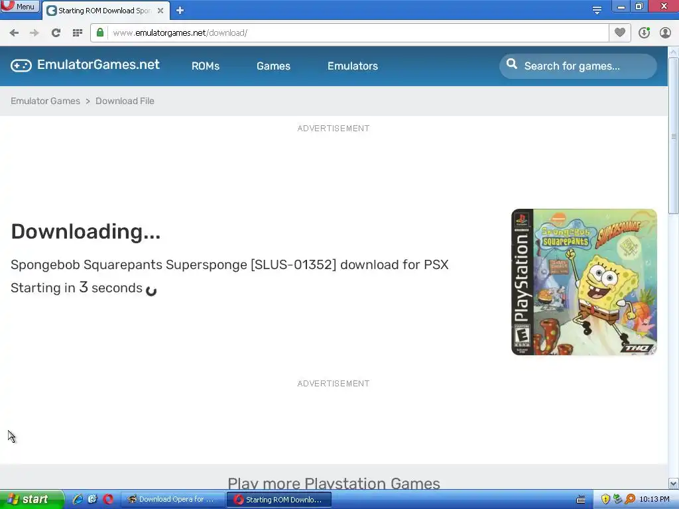The image size is (679, 509).
Task: Click the Download File breadcrumb
Action: click(x=125, y=101)
